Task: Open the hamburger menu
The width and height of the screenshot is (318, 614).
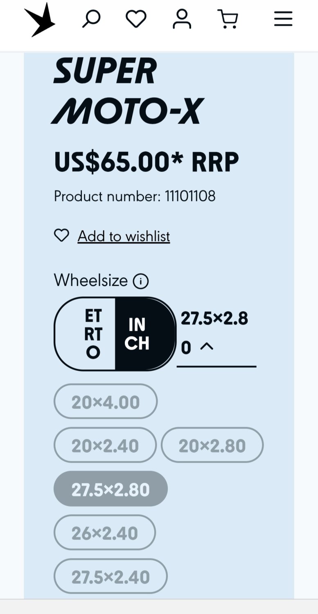Action: point(283,19)
